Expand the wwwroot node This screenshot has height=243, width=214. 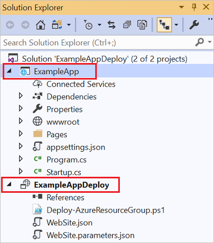(x=21, y=121)
